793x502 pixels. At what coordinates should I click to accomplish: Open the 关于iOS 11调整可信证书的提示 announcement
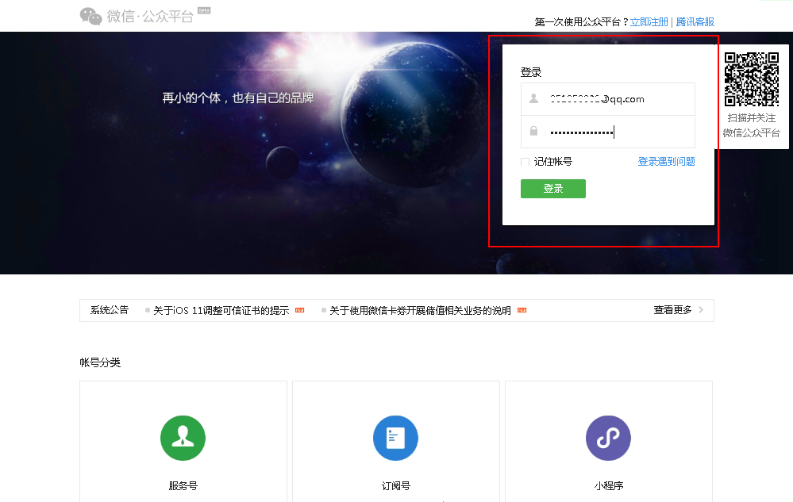pyautogui.click(x=221, y=311)
